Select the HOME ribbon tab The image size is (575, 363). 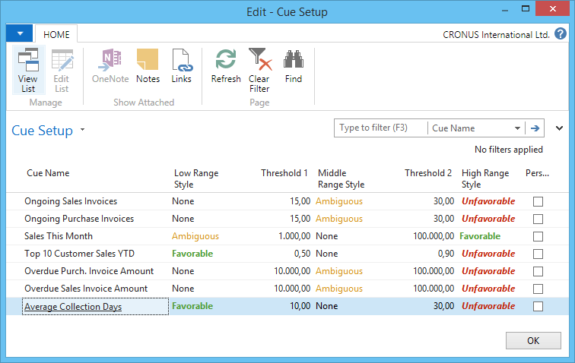pyautogui.click(x=56, y=35)
